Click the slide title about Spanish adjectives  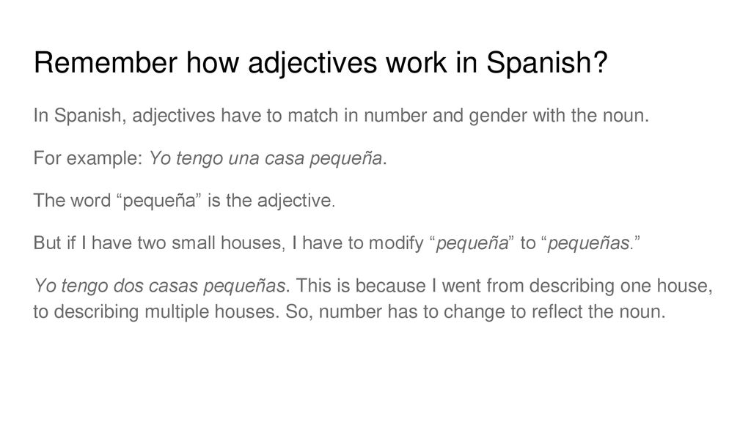coord(320,63)
